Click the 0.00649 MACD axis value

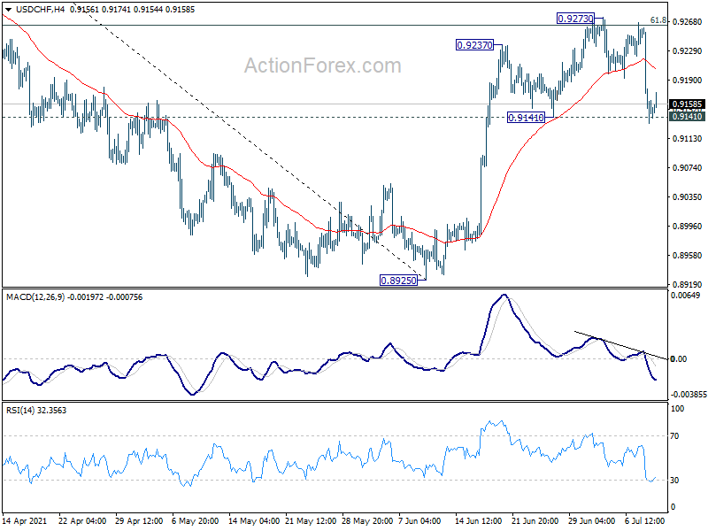click(x=685, y=296)
